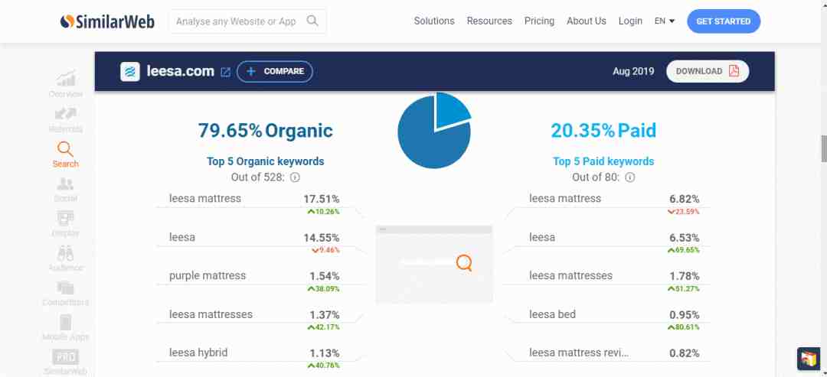Expand the EN language dropdown
The width and height of the screenshot is (827, 377).
665,21
